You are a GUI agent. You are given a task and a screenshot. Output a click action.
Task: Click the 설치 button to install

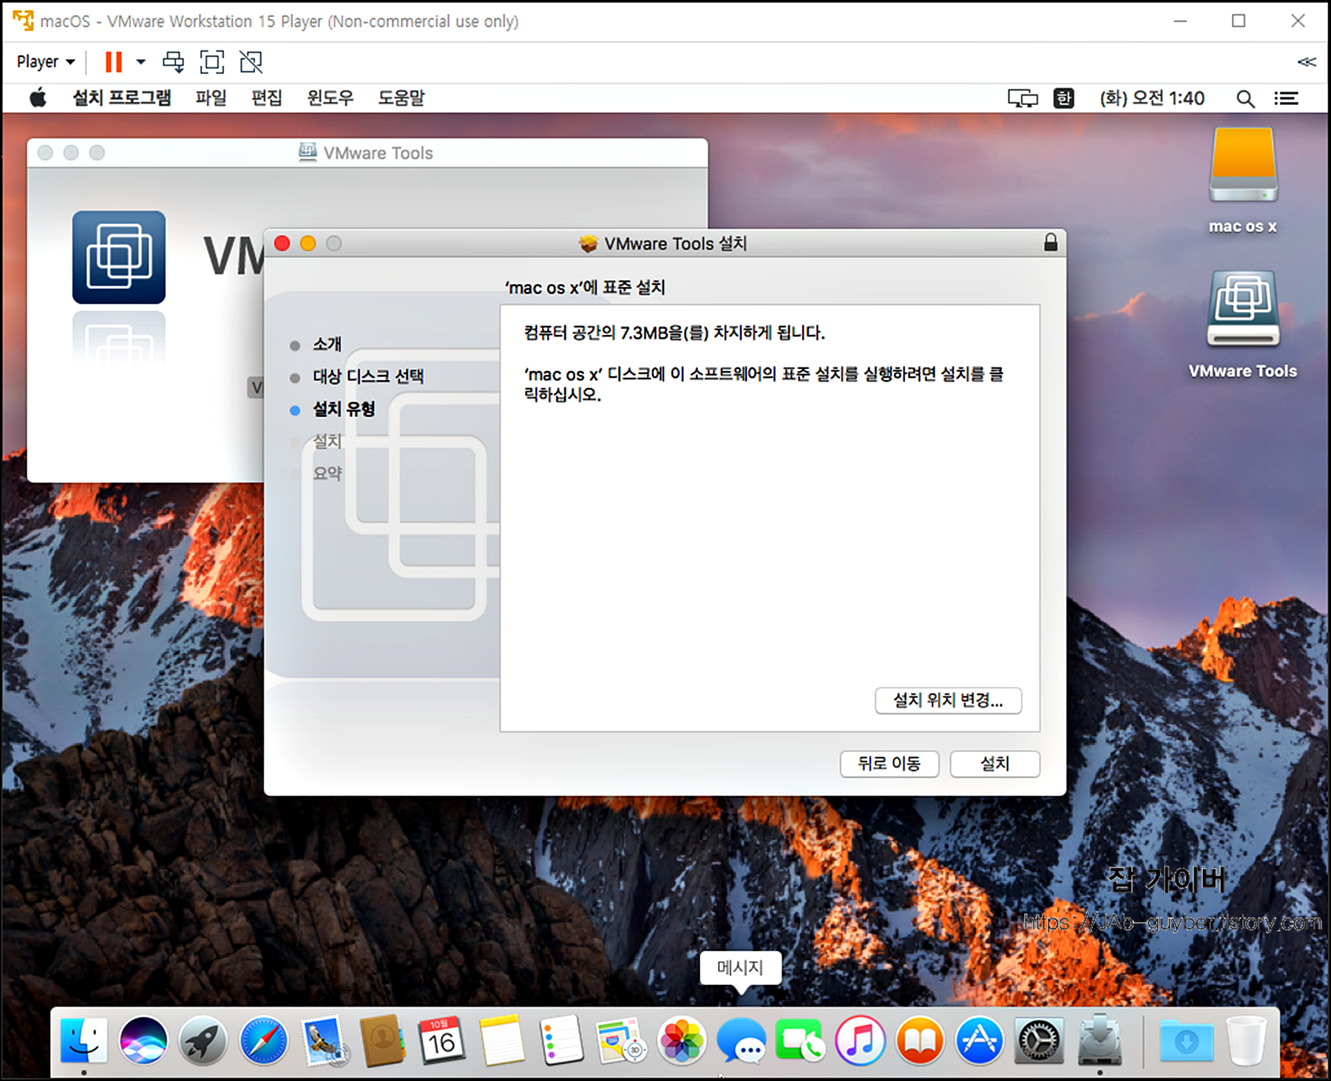click(995, 764)
